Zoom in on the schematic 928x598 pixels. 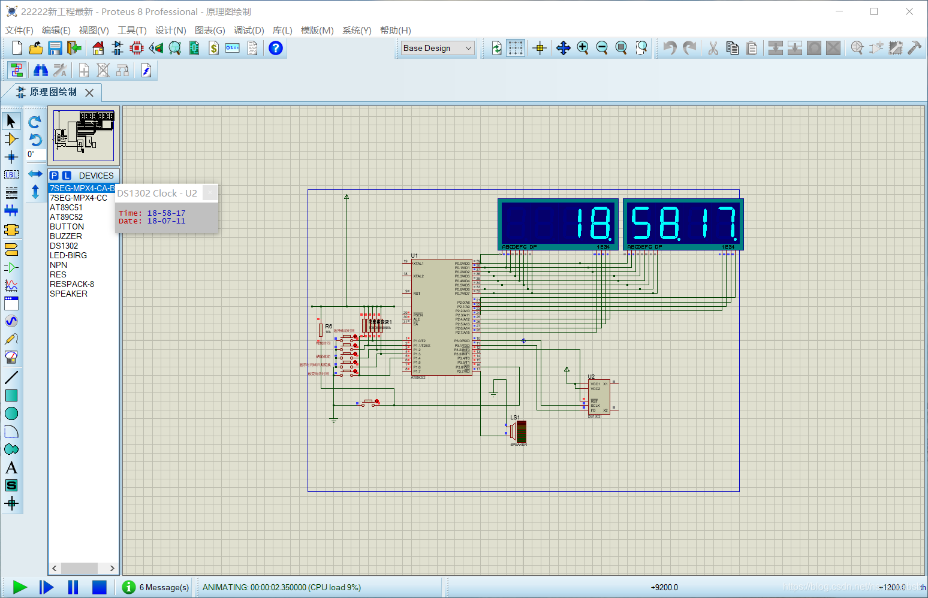coord(583,48)
